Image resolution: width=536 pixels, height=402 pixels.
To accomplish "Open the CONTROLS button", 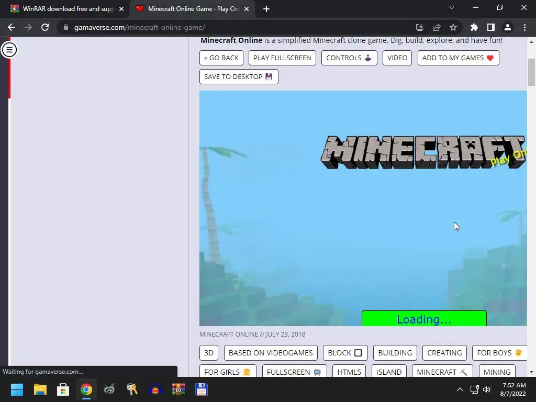I will 349,58.
